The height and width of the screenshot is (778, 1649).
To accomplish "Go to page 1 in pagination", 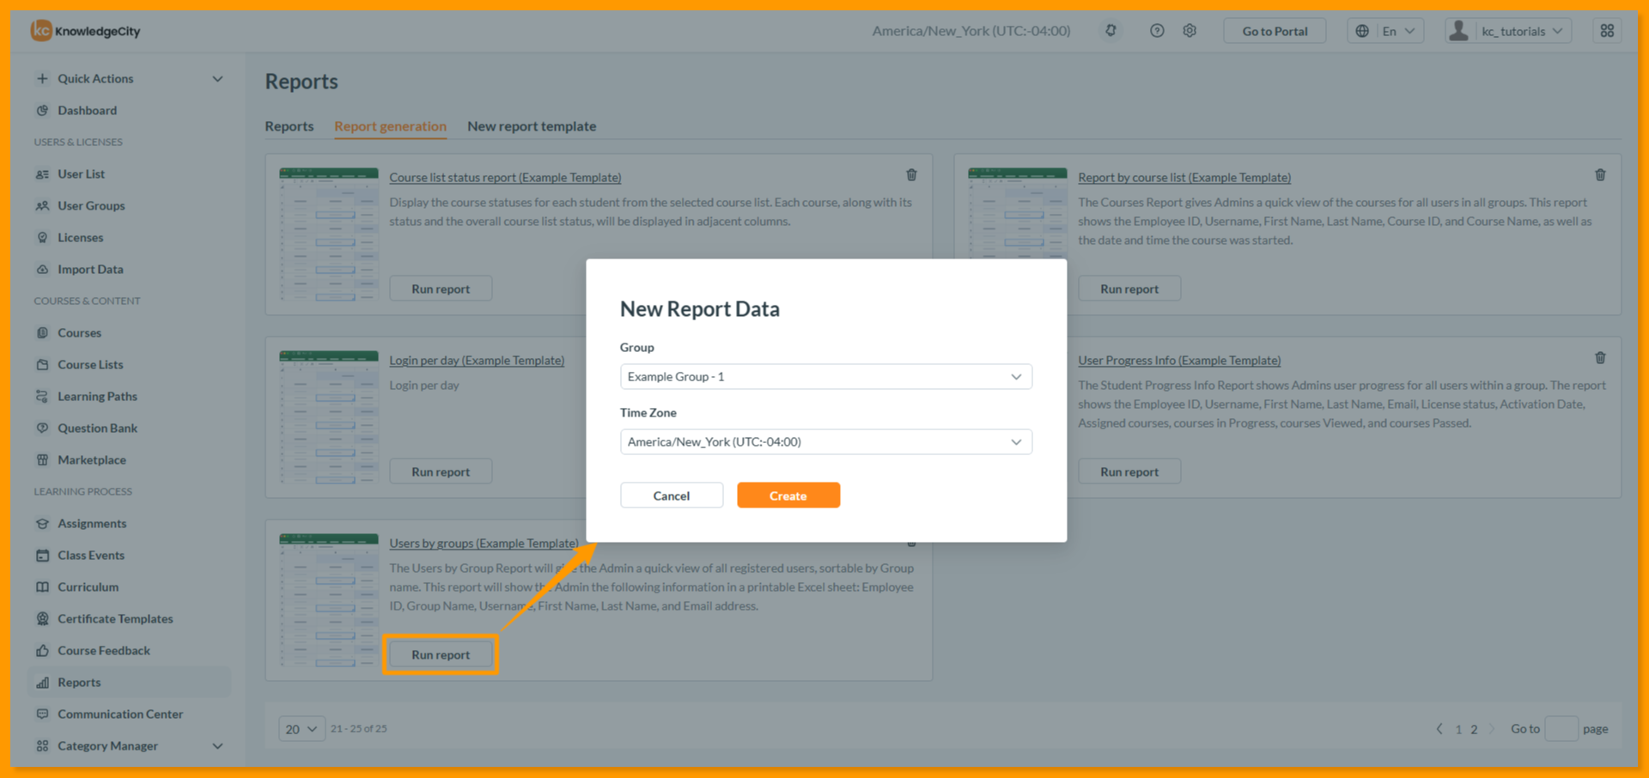I will click(x=1458, y=729).
